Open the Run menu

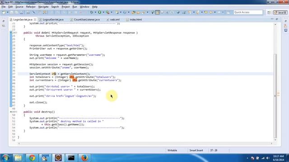pos(75,7)
